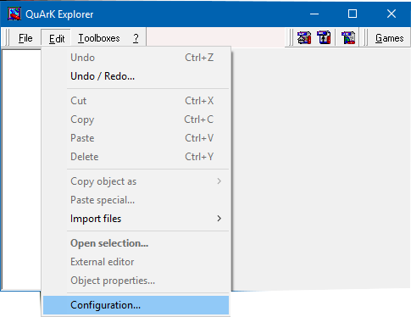Viewport: 411px width, 317px height.
Task: Choose Open selection... menu entry
Action: [136, 243]
